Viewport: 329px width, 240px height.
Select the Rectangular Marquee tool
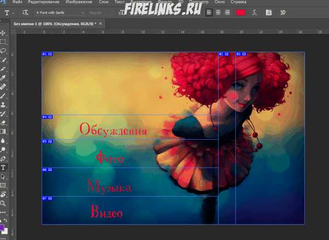[x=3, y=42]
